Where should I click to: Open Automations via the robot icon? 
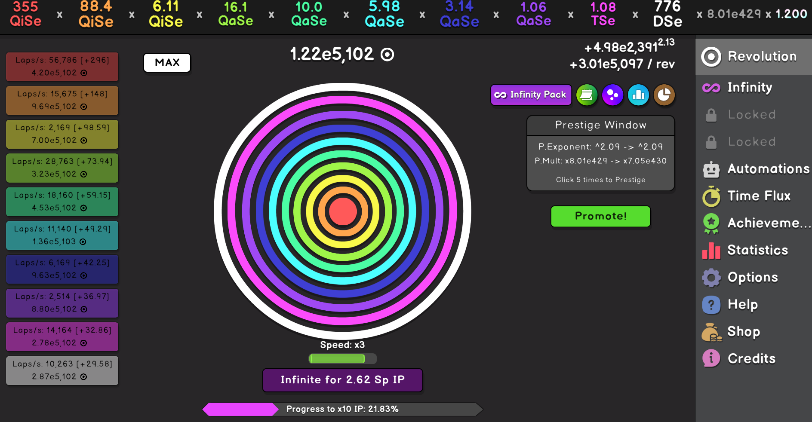[711, 169]
